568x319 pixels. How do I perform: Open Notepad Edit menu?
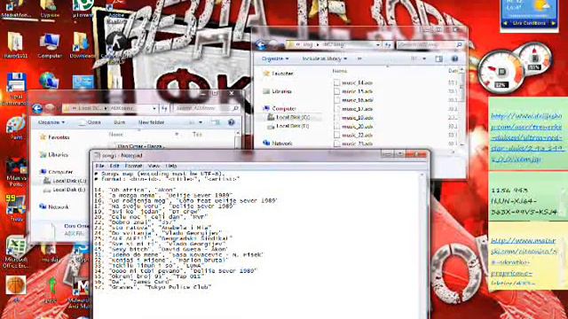(114, 166)
